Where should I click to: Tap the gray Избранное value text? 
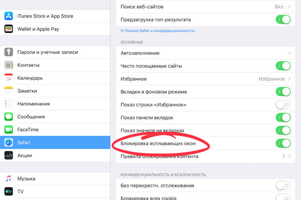click(272, 79)
